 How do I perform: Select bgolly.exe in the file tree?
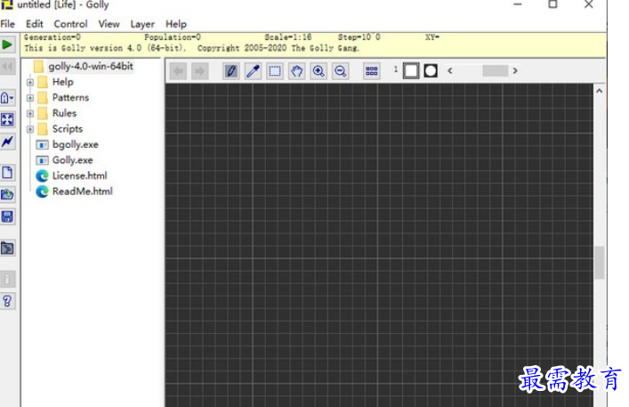click(76, 144)
